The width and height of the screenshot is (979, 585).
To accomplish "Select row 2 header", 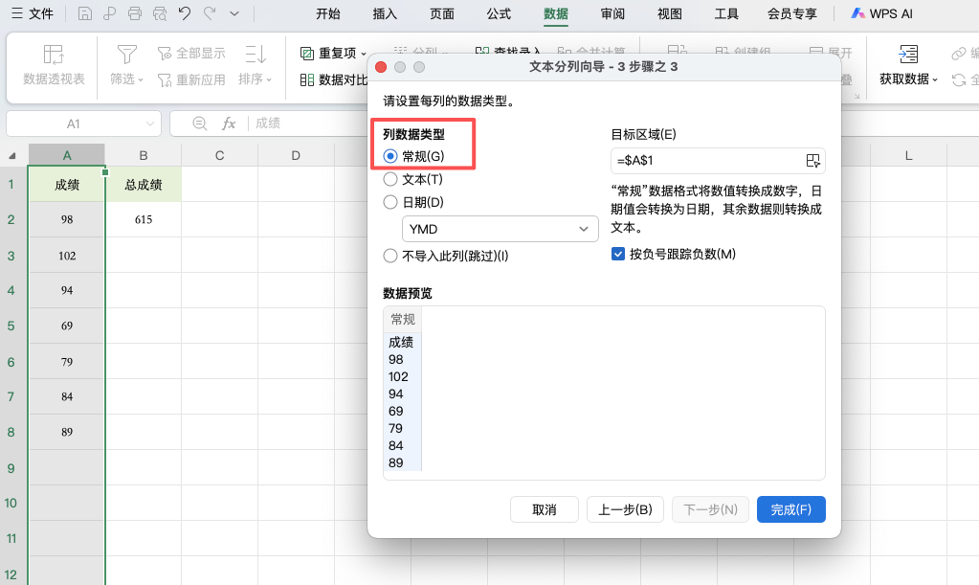I will [x=11, y=220].
